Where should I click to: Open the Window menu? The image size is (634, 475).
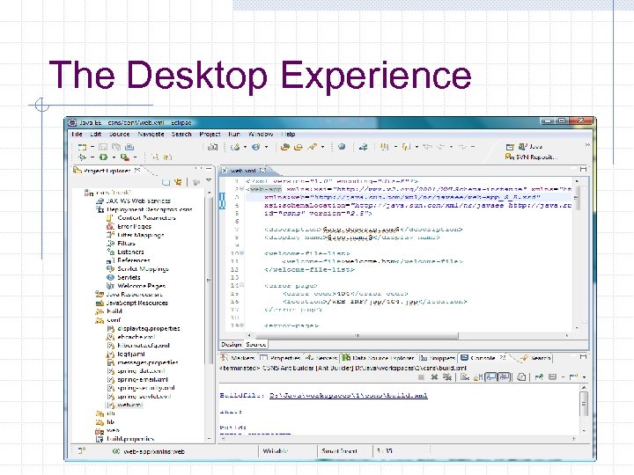pyautogui.click(x=261, y=134)
